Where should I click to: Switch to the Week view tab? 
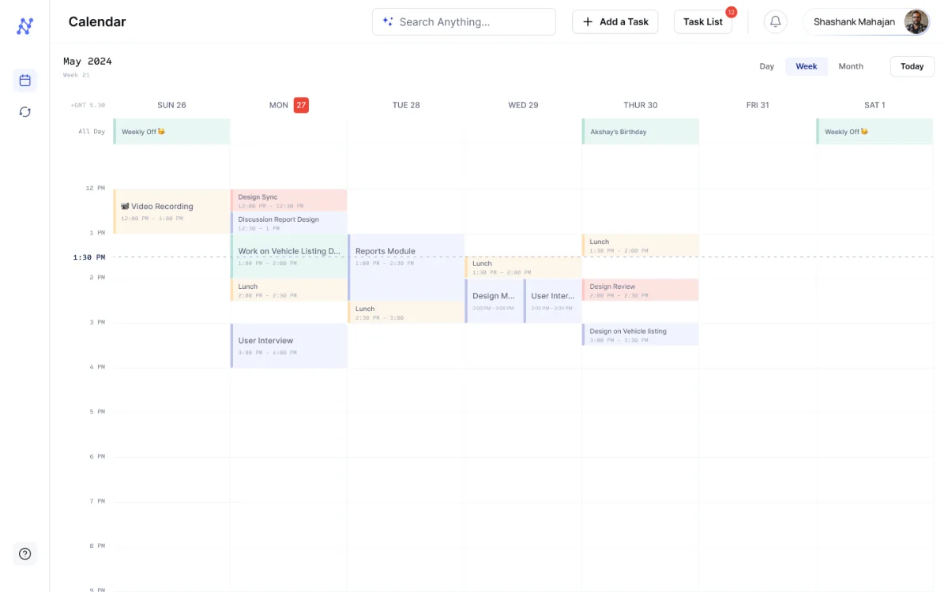(807, 66)
